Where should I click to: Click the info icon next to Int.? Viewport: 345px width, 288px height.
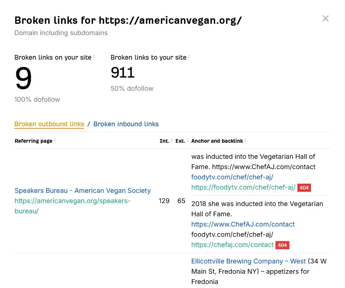click(x=172, y=140)
